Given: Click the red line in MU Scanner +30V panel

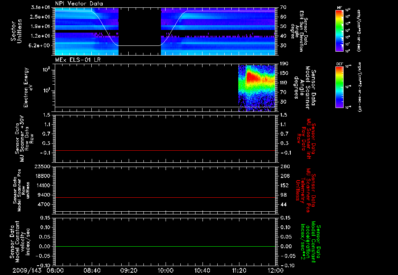Looking at the screenshot, I should (165, 150).
